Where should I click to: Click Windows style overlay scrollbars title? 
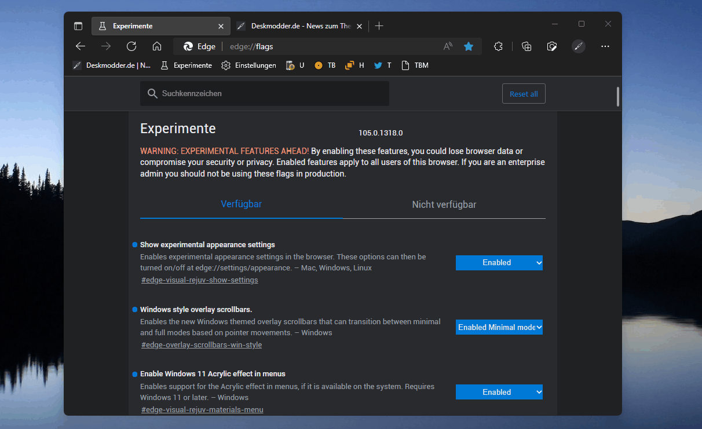[196, 309]
